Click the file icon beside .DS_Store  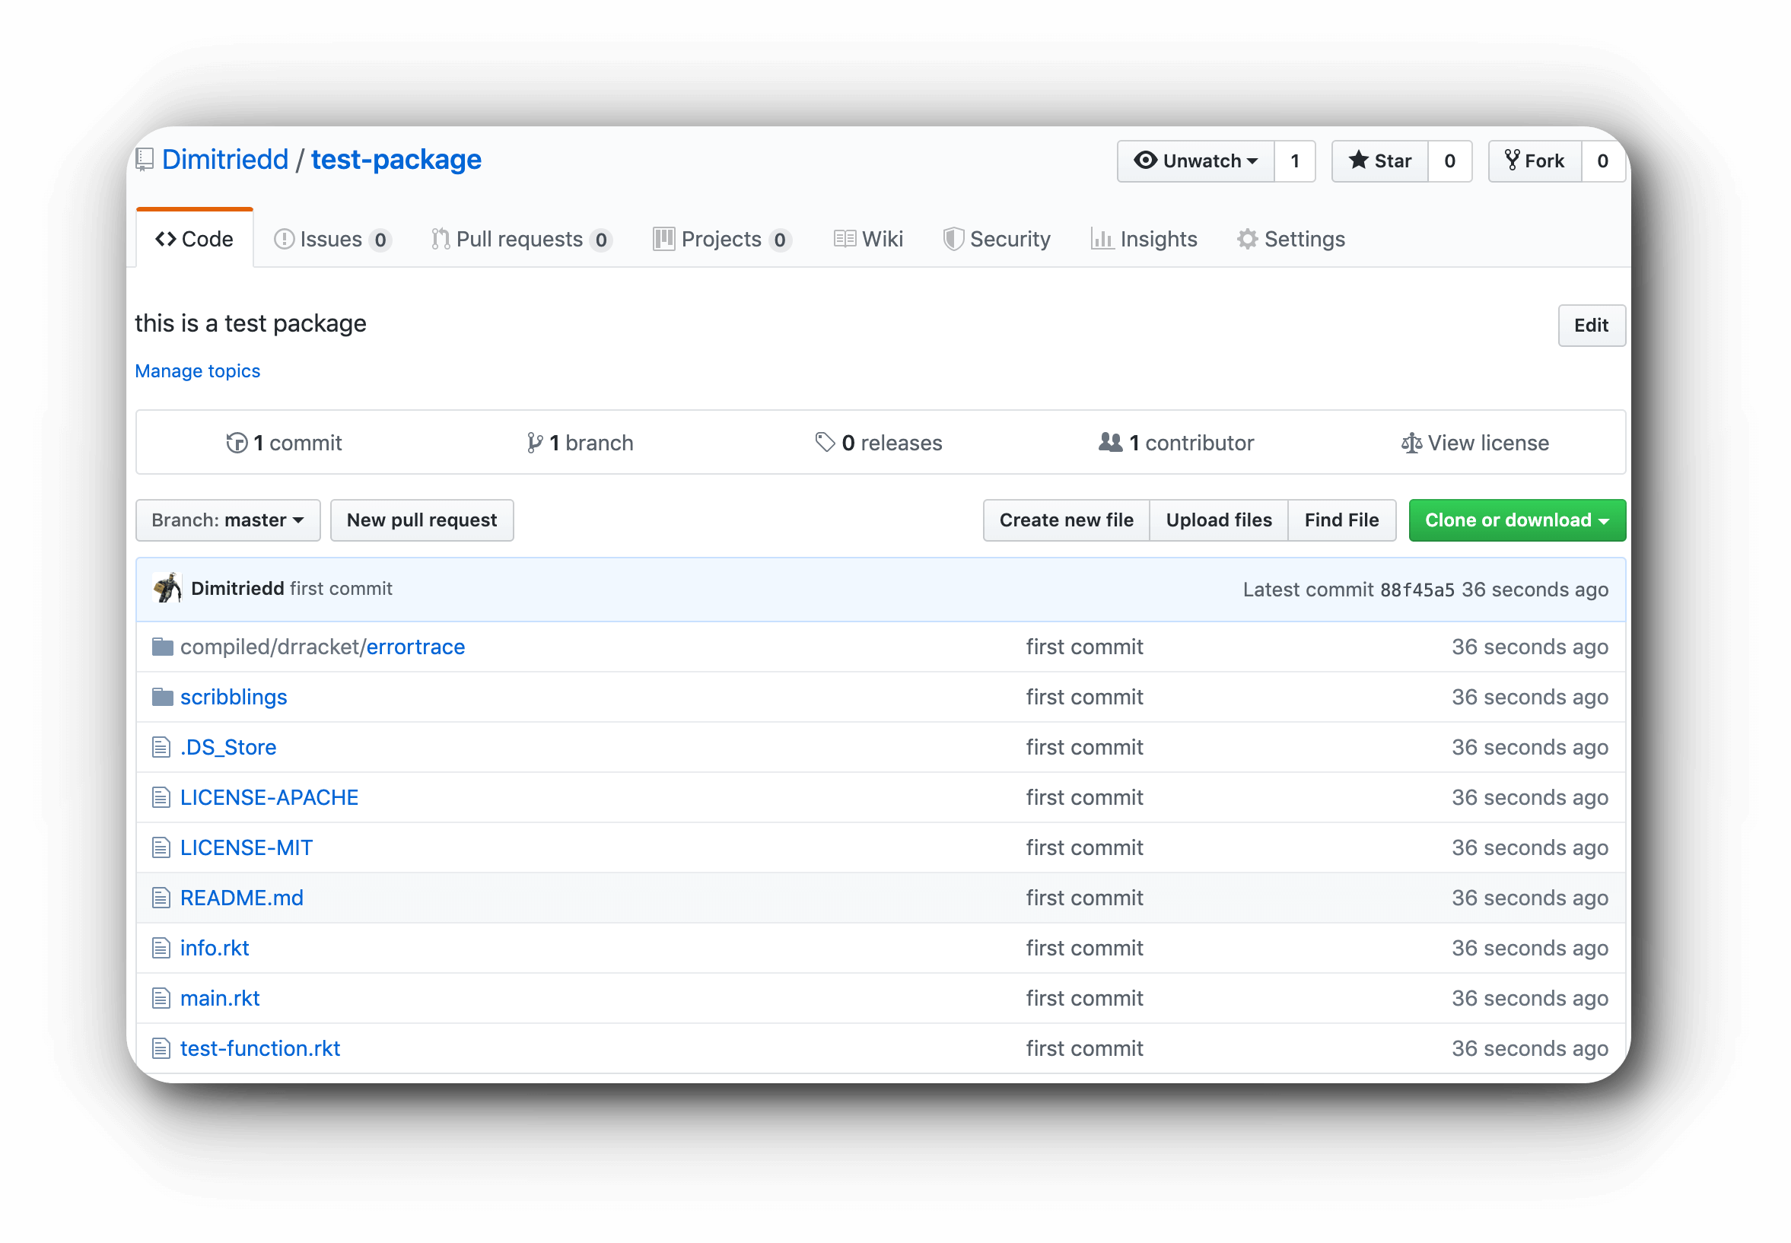click(161, 747)
